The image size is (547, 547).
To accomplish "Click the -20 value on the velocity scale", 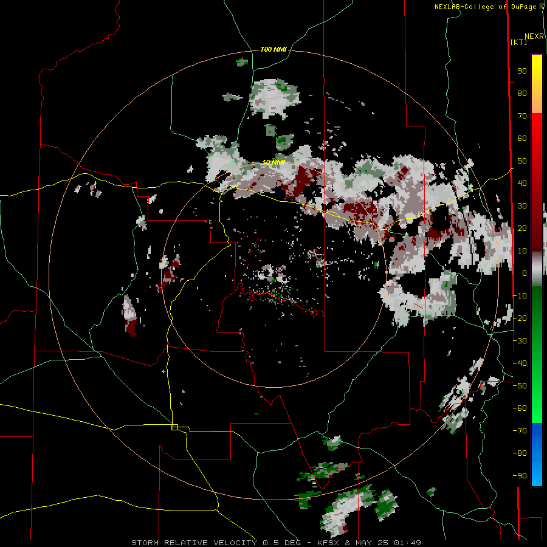I will [x=520, y=318].
